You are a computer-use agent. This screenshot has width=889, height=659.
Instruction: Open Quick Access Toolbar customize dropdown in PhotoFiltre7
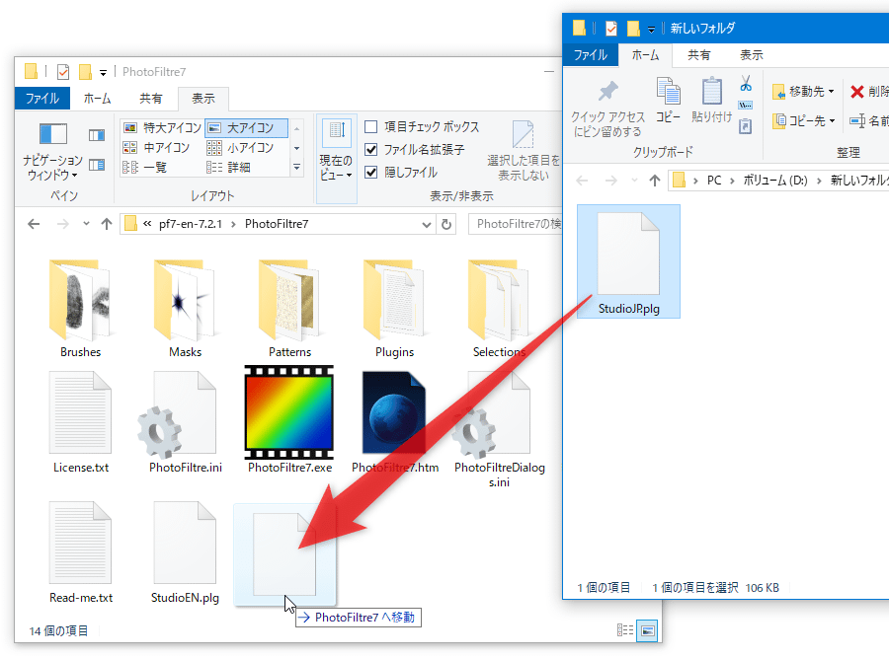point(103,72)
